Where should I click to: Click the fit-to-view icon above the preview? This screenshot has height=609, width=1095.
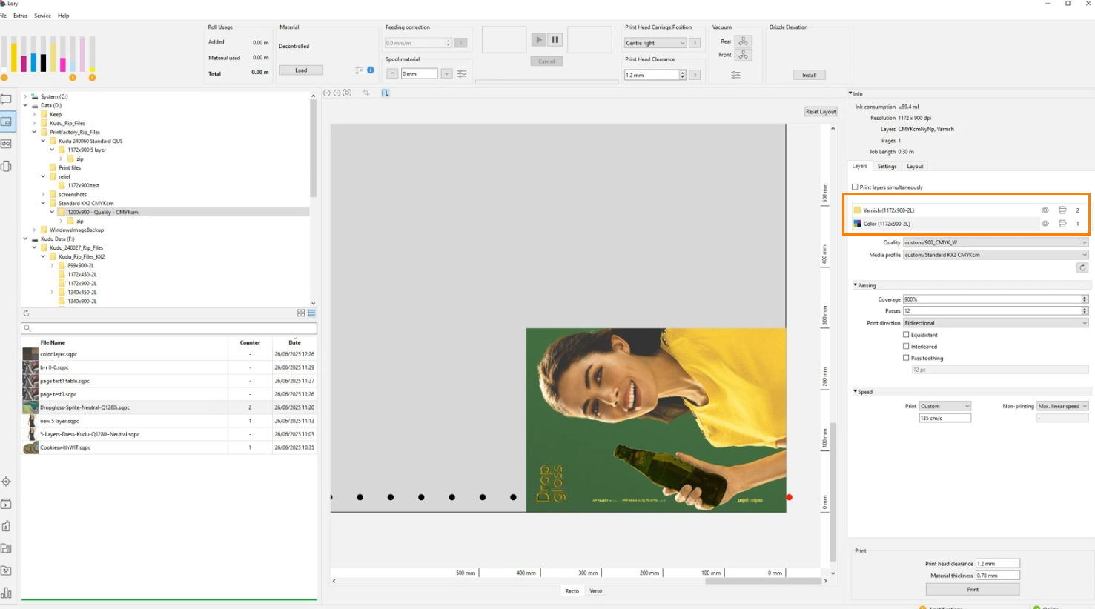347,93
